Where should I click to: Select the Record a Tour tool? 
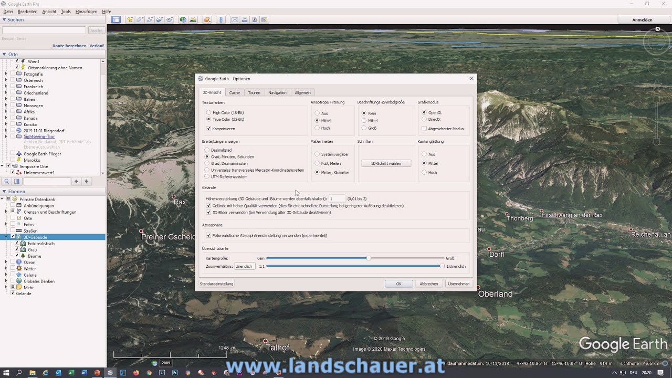tap(170, 20)
